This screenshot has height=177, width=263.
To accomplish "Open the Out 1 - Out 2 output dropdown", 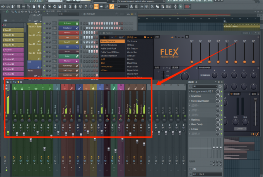I will [203, 174].
